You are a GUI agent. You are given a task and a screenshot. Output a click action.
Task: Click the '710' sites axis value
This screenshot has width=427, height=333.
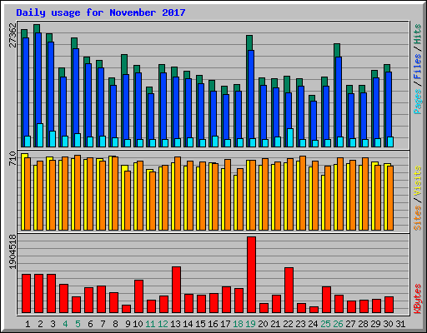tap(13, 158)
